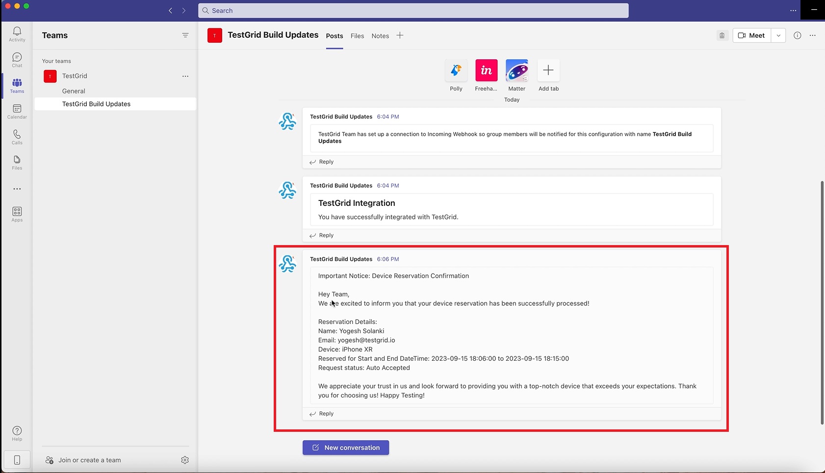Open the Activity feed
Viewport: 825px width, 473px height.
[x=17, y=34]
